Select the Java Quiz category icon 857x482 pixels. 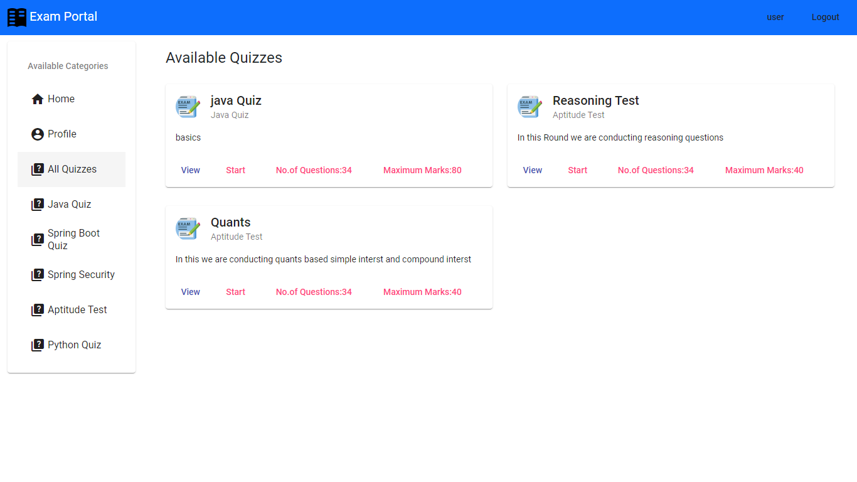37,204
